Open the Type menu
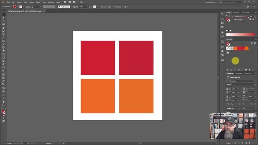This screenshot has height=145, width=258. point(25,2)
